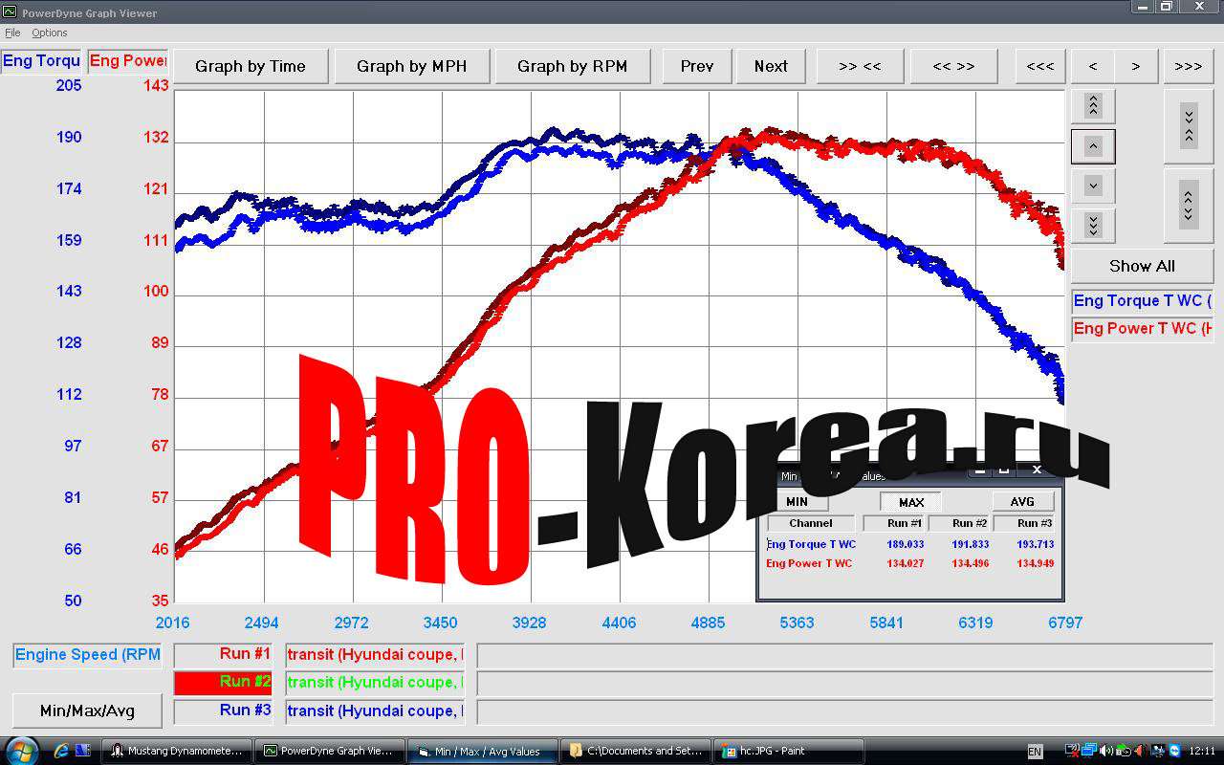Click the '>> <<' horizontal zoom button
The height and width of the screenshot is (765, 1224).
pyautogui.click(x=860, y=66)
